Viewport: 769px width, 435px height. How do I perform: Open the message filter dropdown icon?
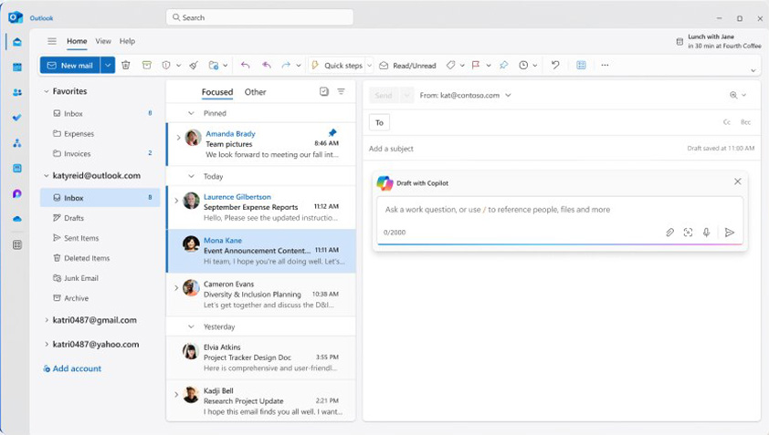[x=341, y=91]
